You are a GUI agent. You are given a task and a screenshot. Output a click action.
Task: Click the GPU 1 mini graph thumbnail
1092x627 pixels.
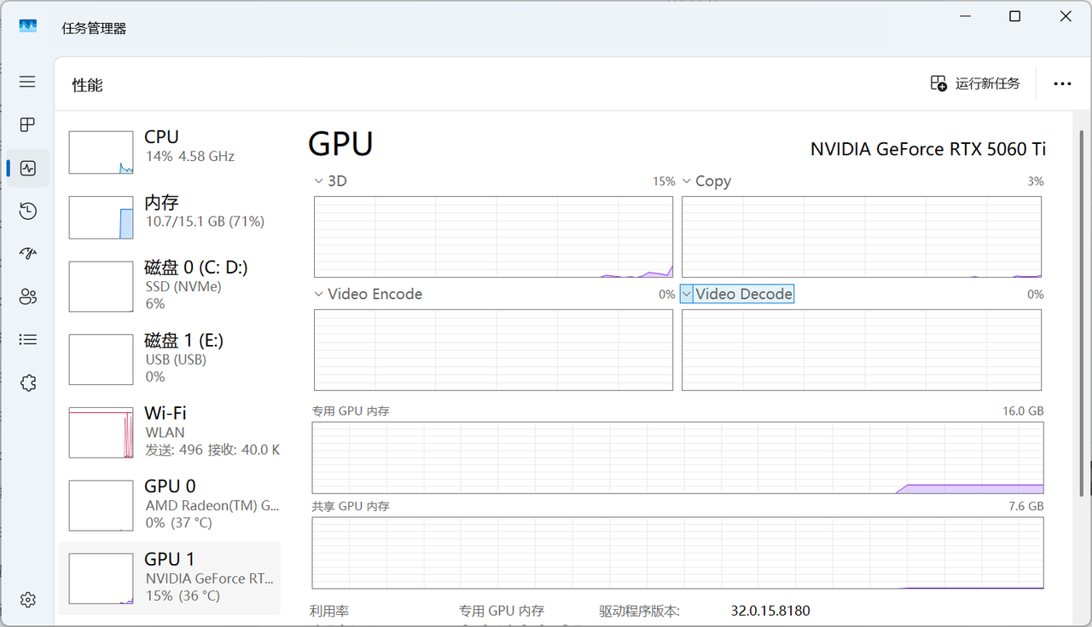coord(102,578)
